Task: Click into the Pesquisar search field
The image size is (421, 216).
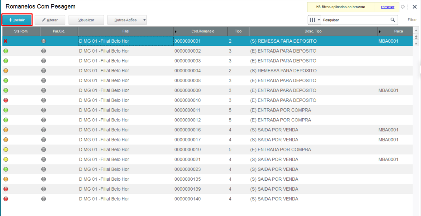Action: pyautogui.click(x=355, y=20)
